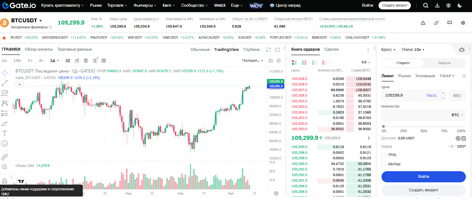Open the chart layout grid icon
Image resolution: width=472 pixels, height=199 pixels.
pos(104,60)
